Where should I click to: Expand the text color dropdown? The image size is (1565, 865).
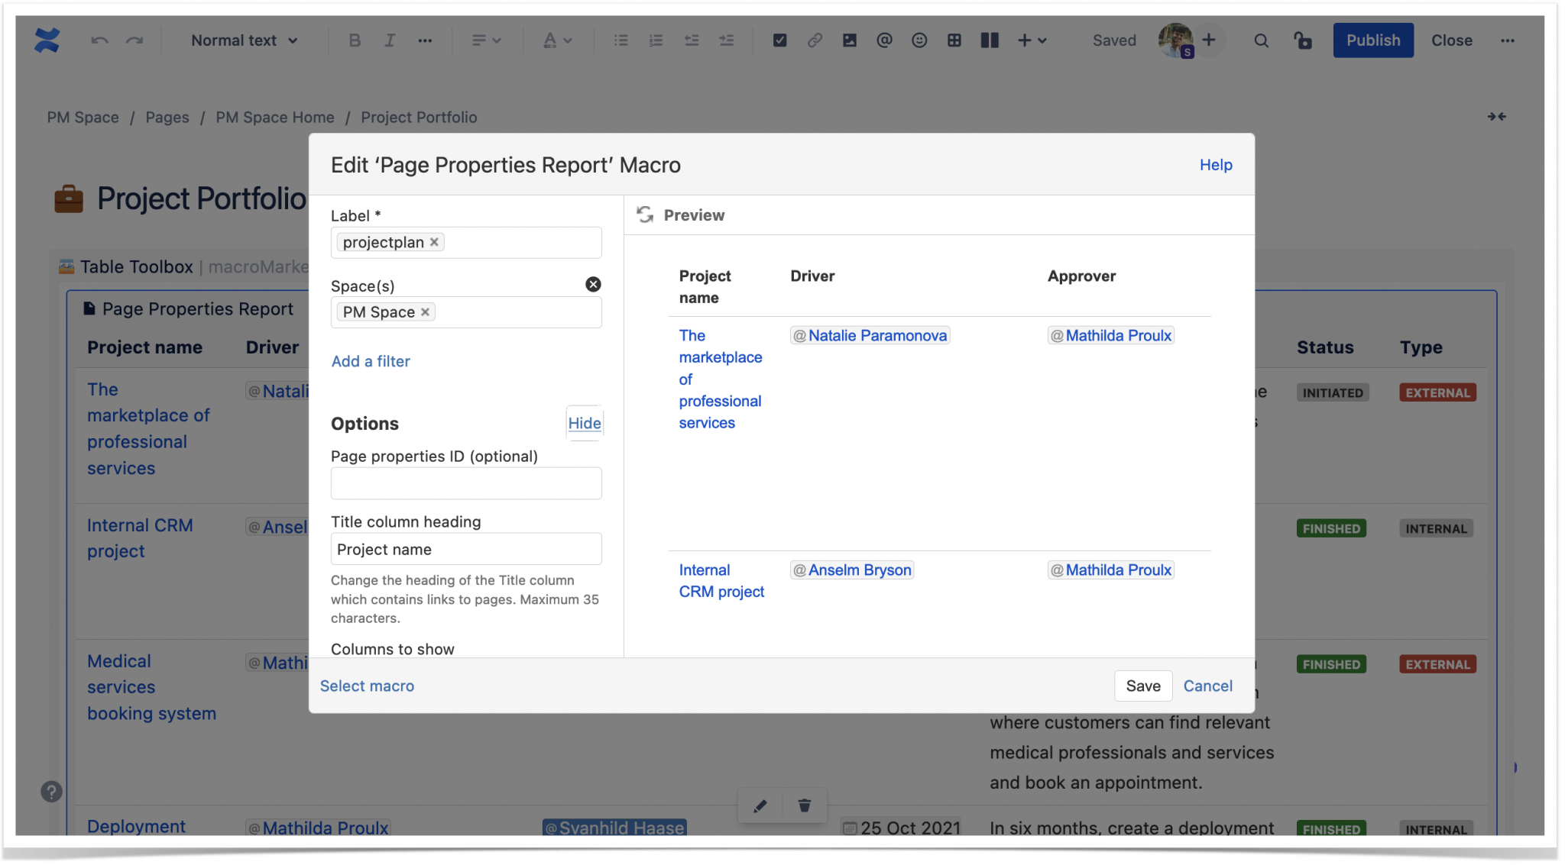point(557,40)
